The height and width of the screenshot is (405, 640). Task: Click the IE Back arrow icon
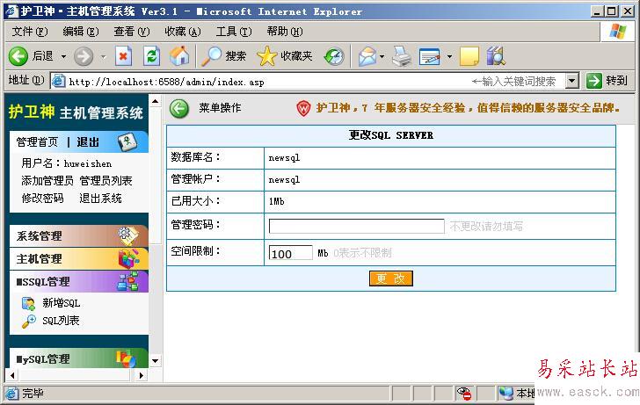click(18, 56)
